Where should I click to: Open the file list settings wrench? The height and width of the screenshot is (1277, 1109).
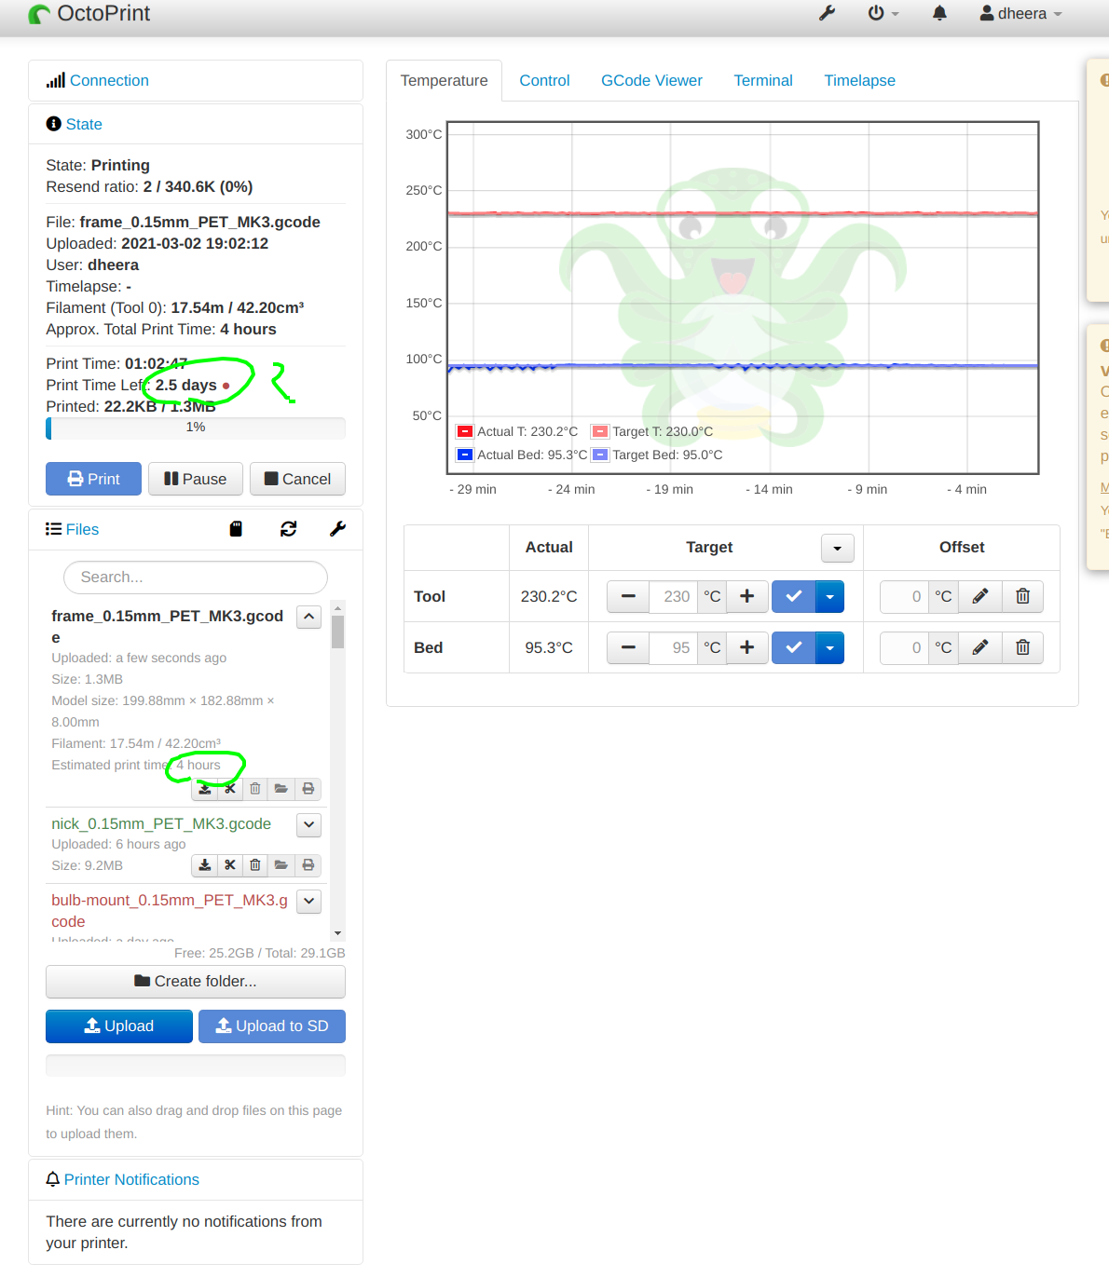337,528
